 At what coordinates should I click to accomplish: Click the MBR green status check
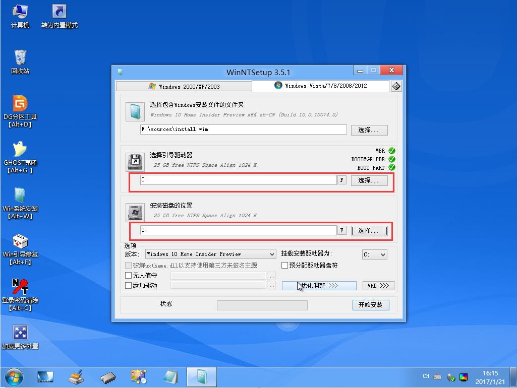[392, 151]
